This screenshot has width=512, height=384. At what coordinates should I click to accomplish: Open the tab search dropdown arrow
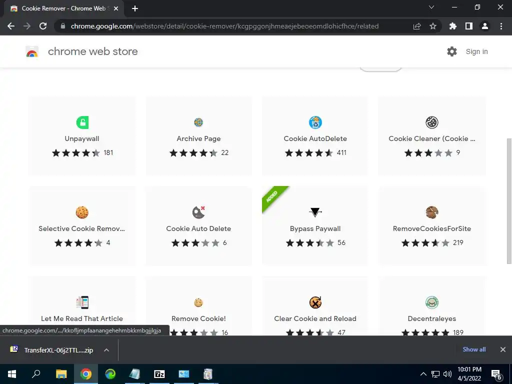pos(431,7)
